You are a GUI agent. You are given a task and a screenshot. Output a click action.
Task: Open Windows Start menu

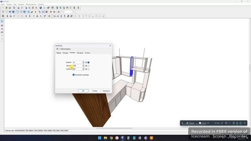(100, 138)
